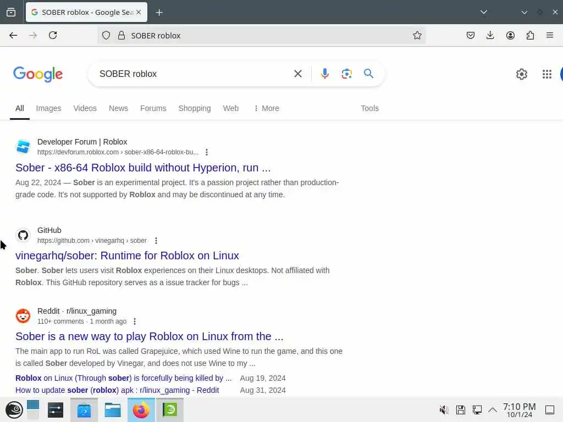The height and width of the screenshot is (422, 563).
Task: Open the clock showing 7:10 PM
Action: 519,410
